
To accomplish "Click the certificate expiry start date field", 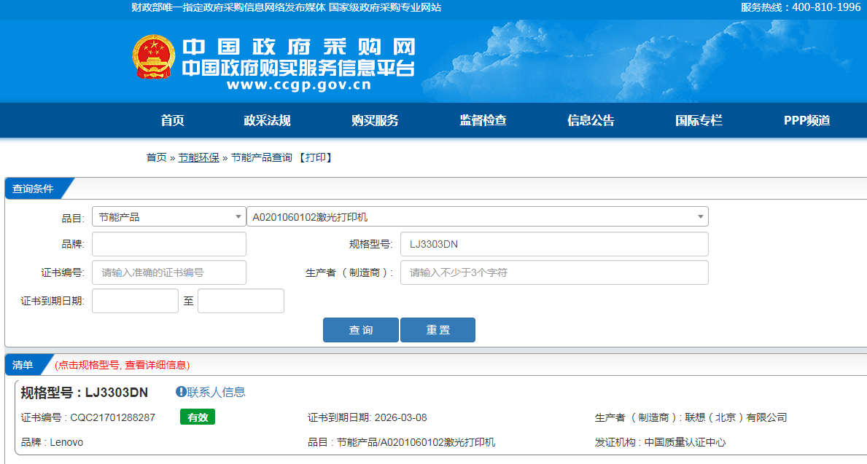I will point(136,301).
